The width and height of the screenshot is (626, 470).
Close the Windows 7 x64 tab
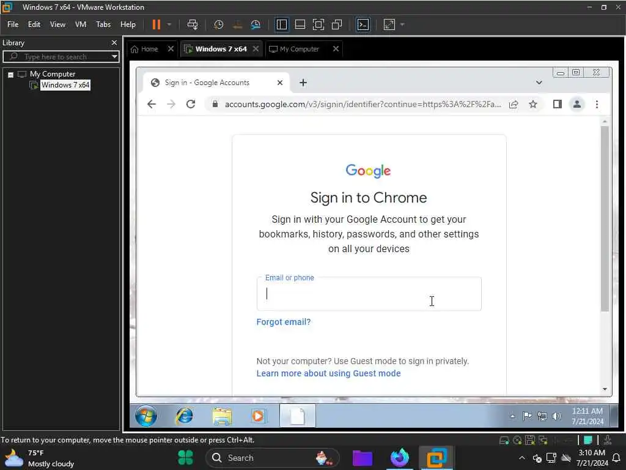pos(256,49)
